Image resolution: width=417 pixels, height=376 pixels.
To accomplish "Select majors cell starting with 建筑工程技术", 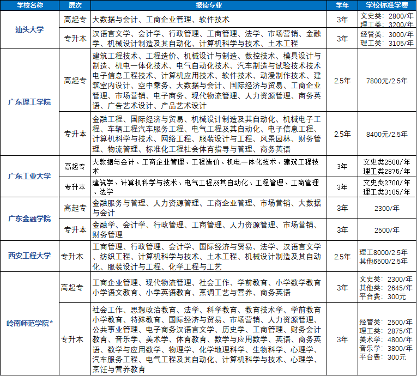I will click(209, 80).
